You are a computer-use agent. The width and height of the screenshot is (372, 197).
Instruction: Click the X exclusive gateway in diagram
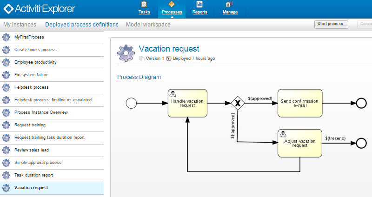(238, 103)
